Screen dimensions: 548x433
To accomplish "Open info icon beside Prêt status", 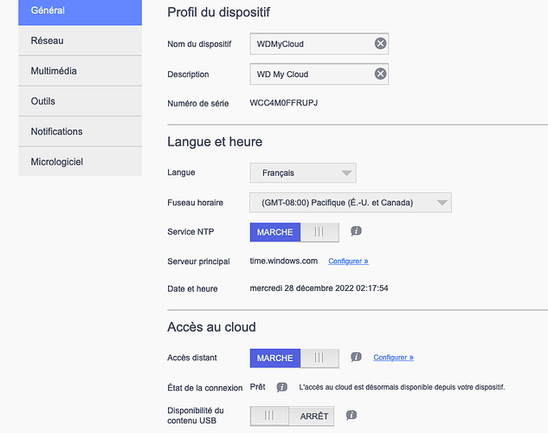I will [x=281, y=387].
